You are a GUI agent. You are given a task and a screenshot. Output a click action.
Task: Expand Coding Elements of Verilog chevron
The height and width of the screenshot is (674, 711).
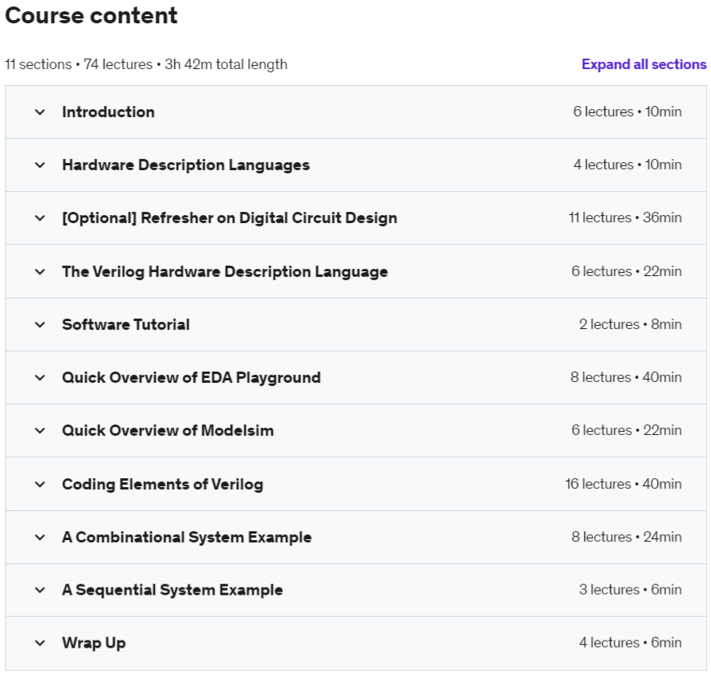tap(40, 484)
